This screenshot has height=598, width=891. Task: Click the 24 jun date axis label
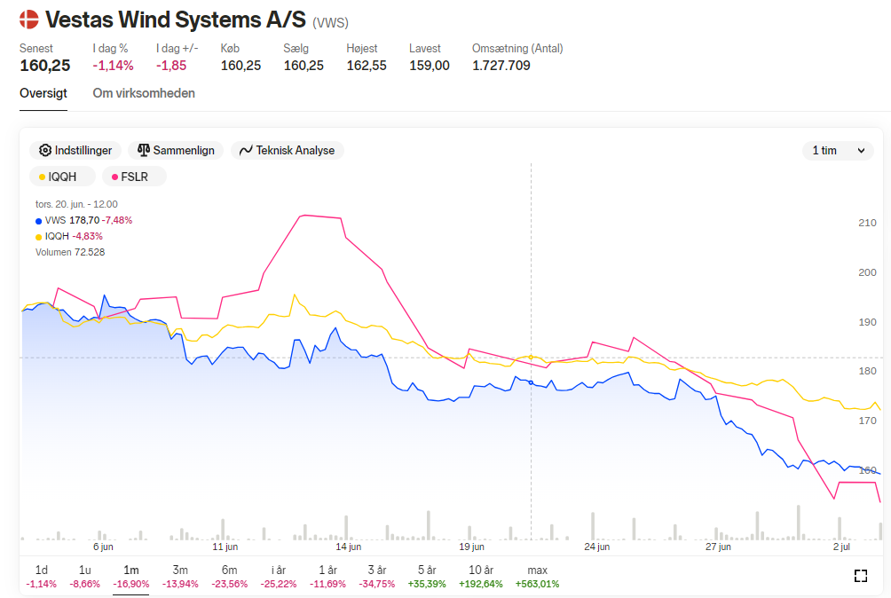(x=596, y=547)
